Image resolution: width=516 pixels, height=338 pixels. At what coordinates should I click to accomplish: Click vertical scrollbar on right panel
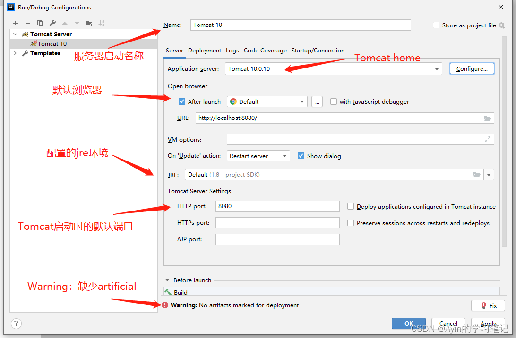(504, 141)
